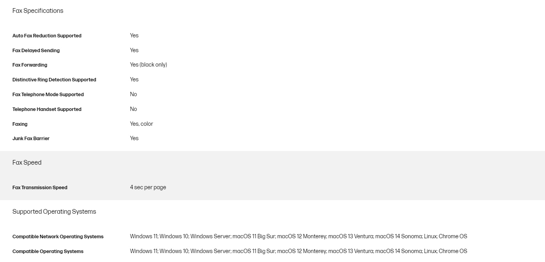Select the Compatible Network Operating Systems label
This screenshot has height=262, width=545.
point(58,237)
